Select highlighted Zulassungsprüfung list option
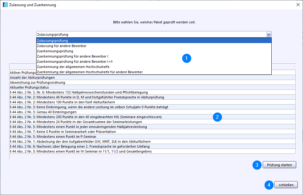This screenshot has width=303, height=195. 154,41
